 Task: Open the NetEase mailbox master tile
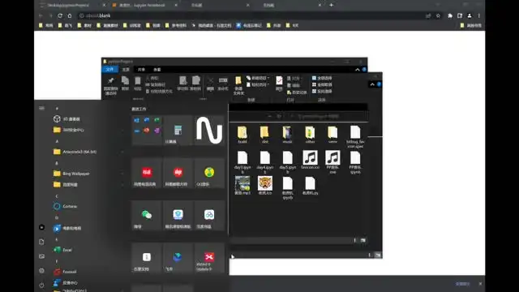tap(178, 173)
